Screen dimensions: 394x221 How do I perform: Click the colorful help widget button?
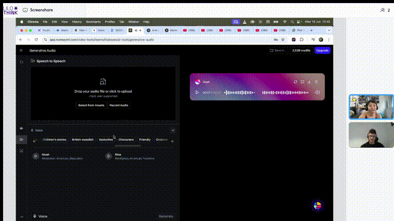pos(318,206)
